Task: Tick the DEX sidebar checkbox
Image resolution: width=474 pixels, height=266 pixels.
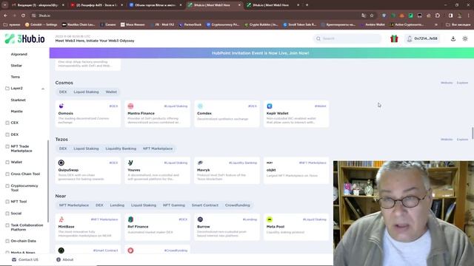Action: click(x=7, y=134)
